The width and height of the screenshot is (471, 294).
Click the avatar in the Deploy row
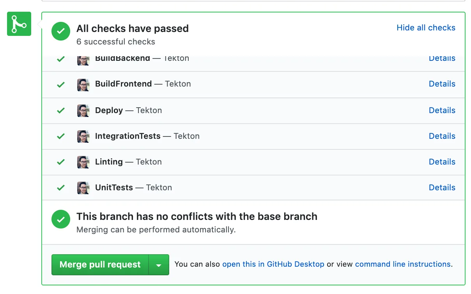point(83,111)
